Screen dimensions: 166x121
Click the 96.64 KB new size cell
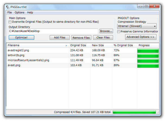pyautogui.click(x=98, y=60)
